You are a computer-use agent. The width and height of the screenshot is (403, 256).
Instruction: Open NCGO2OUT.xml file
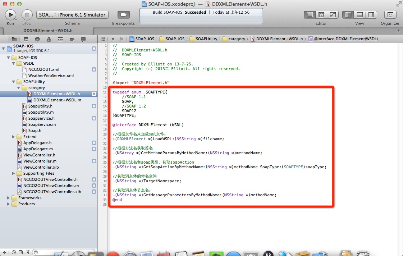click(43, 69)
